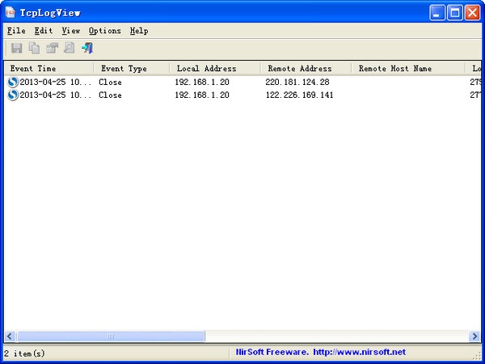Open the Options menu
The height and width of the screenshot is (364, 485).
point(105,31)
